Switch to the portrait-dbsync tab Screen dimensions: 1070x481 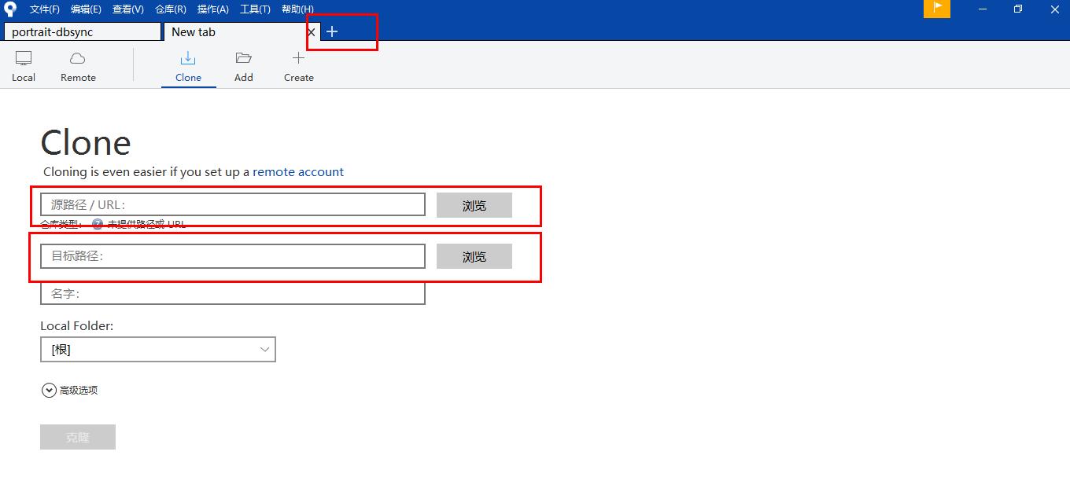[83, 31]
